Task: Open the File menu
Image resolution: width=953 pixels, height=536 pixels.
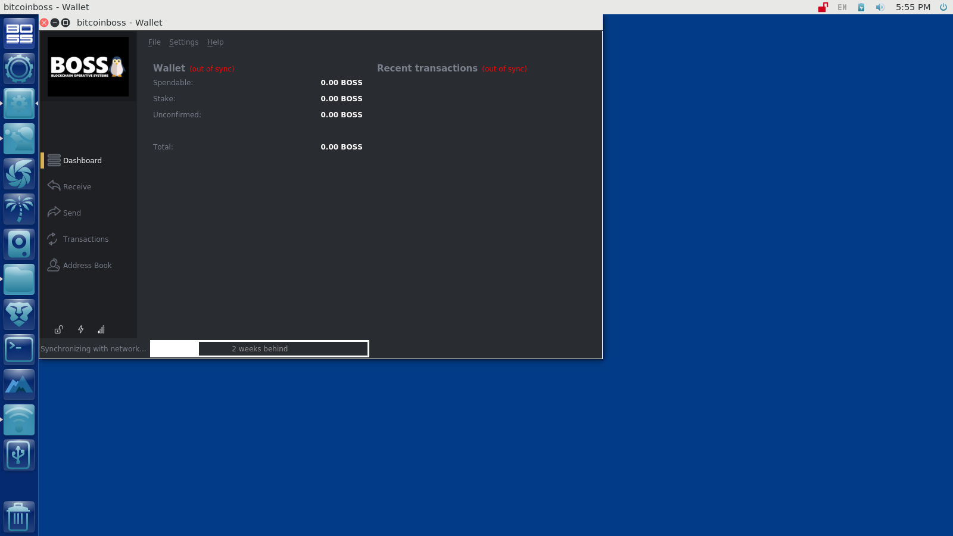Action: click(154, 42)
